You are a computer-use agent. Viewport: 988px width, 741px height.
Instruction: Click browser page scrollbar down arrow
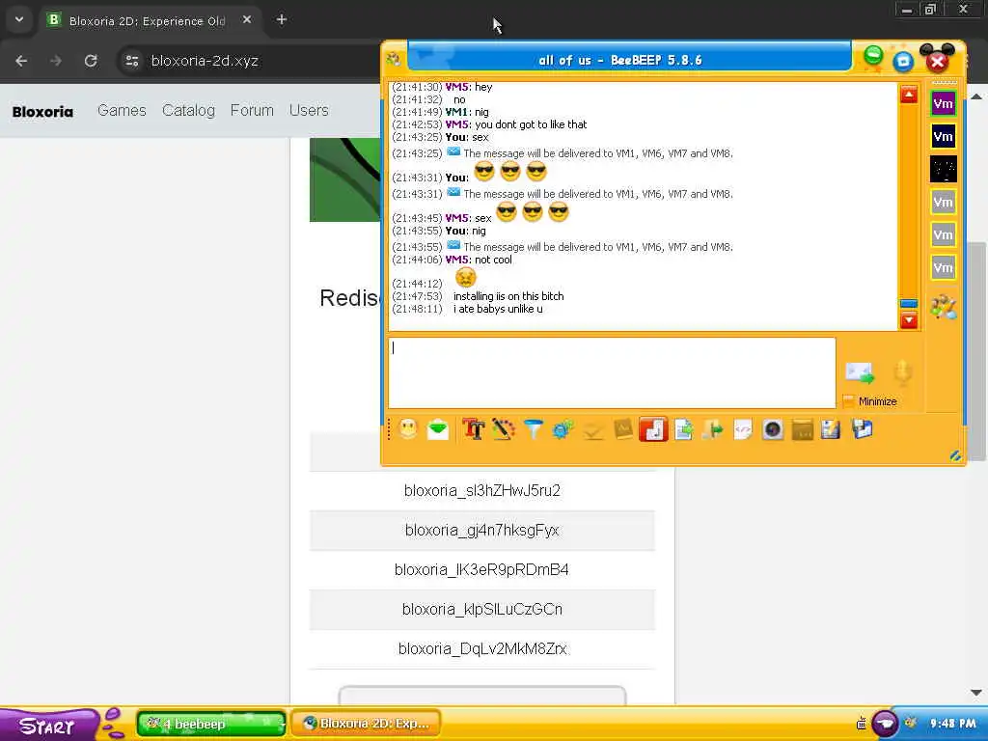tap(976, 693)
